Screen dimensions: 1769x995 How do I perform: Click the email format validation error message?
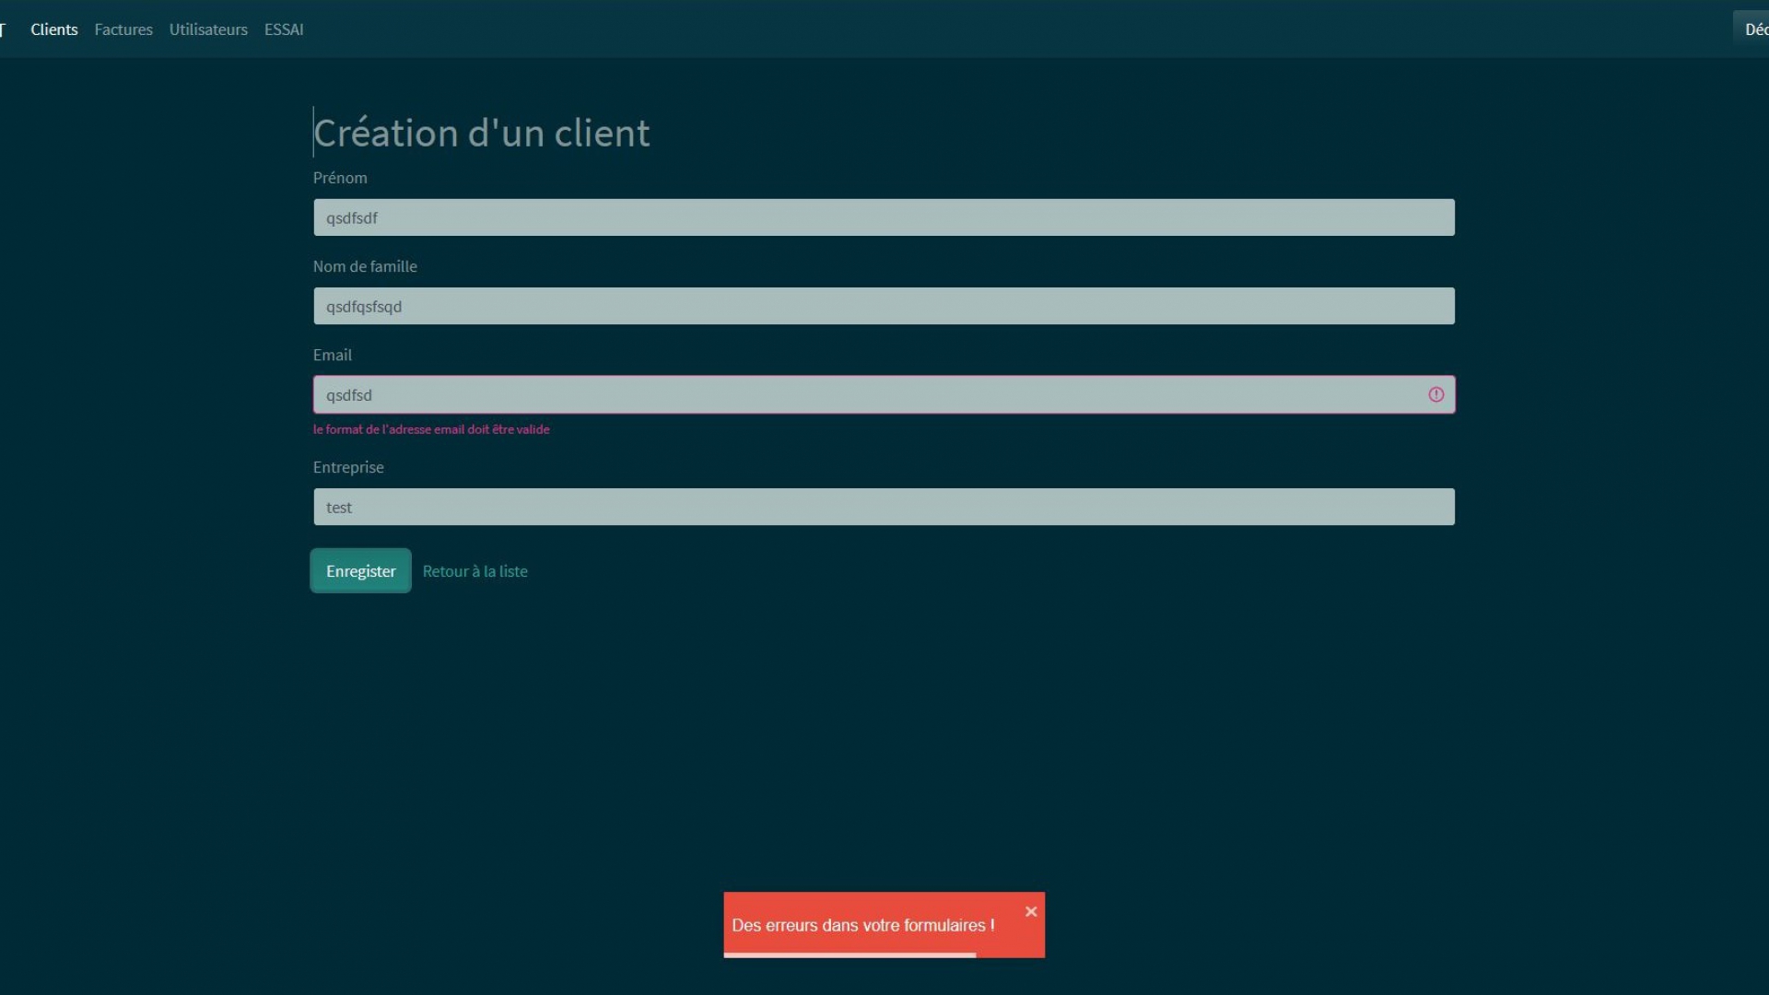(431, 429)
